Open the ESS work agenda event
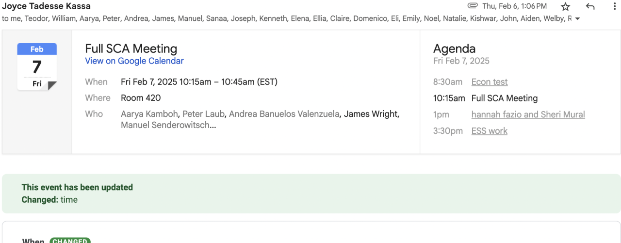 tap(490, 131)
